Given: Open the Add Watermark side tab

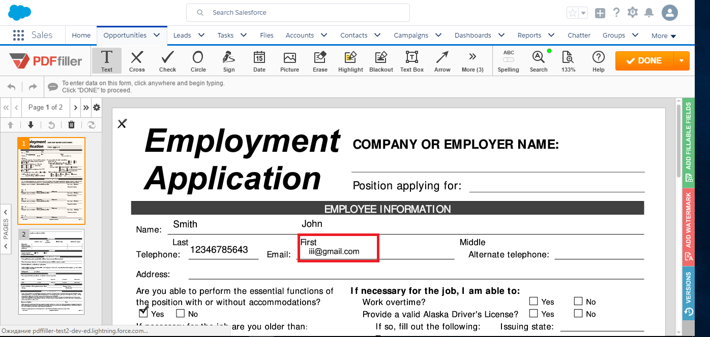Looking at the screenshot, I should point(688,226).
